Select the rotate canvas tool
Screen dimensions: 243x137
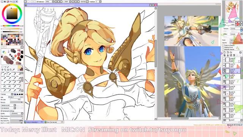coord(8,70)
